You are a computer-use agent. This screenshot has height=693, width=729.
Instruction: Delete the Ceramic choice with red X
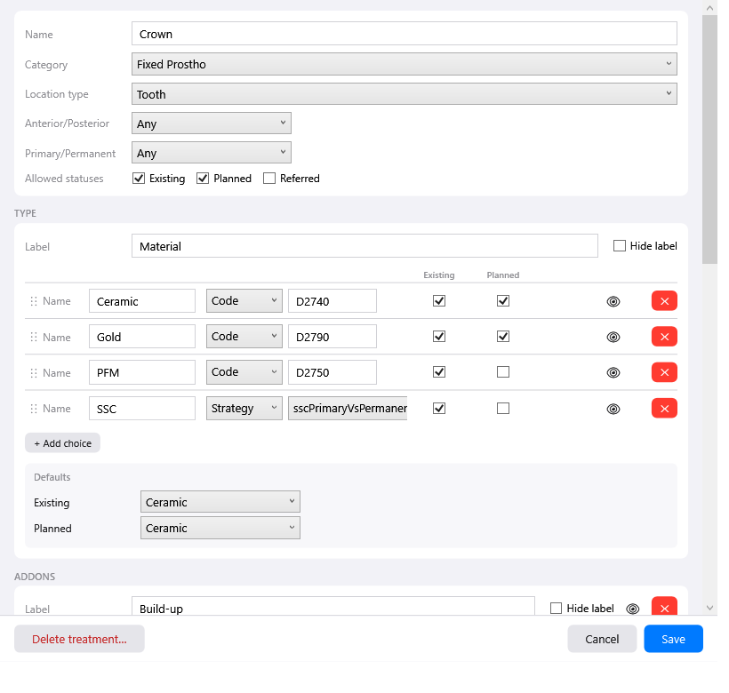coord(664,301)
